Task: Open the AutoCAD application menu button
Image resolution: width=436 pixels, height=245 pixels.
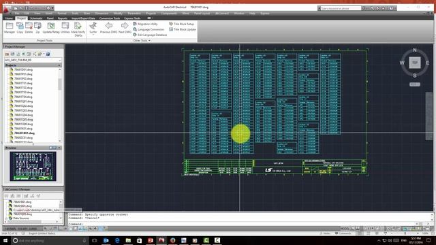Action: (6, 9)
